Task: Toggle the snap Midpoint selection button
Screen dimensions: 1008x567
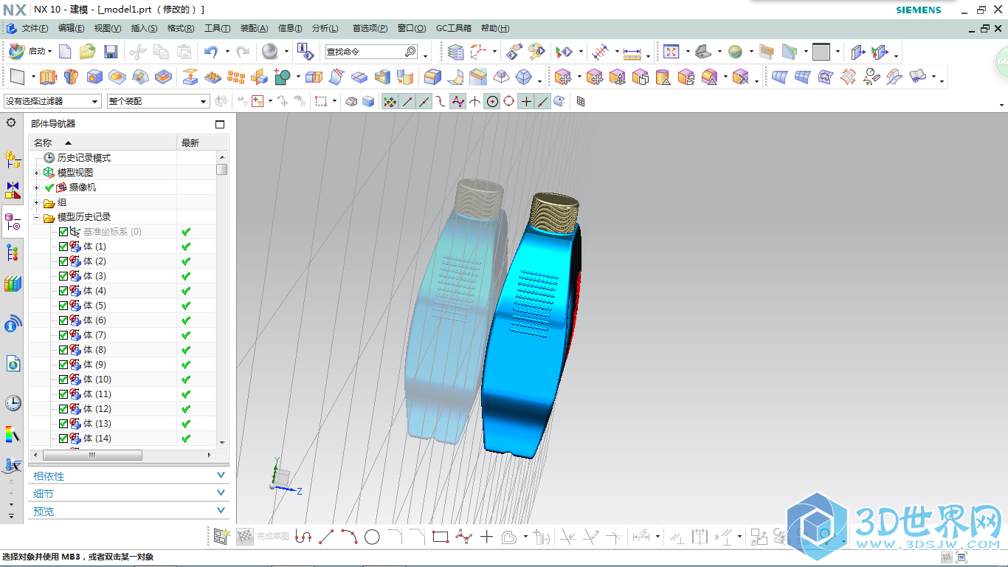Action: (424, 101)
